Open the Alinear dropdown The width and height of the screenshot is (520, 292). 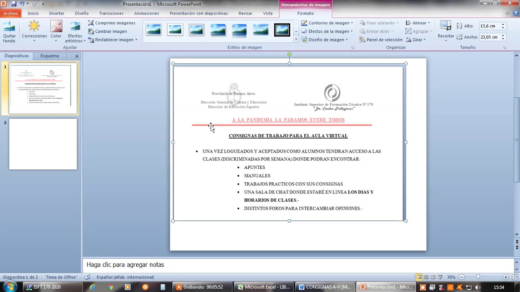tap(418, 23)
